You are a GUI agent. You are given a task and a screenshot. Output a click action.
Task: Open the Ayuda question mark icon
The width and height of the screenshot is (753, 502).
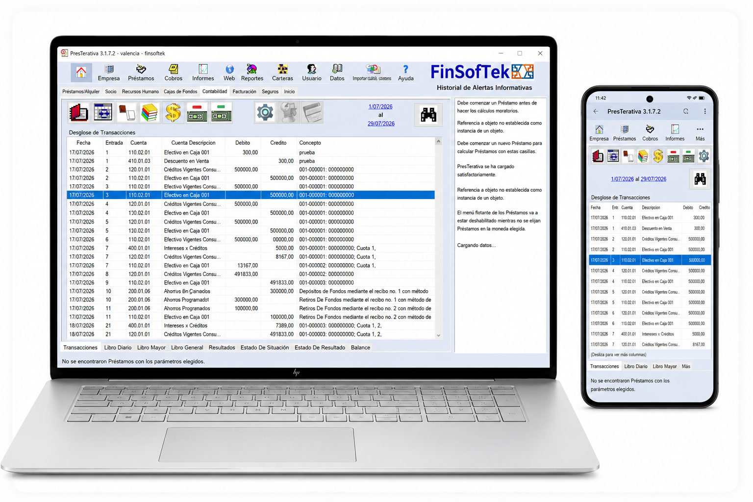click(406, 73)
